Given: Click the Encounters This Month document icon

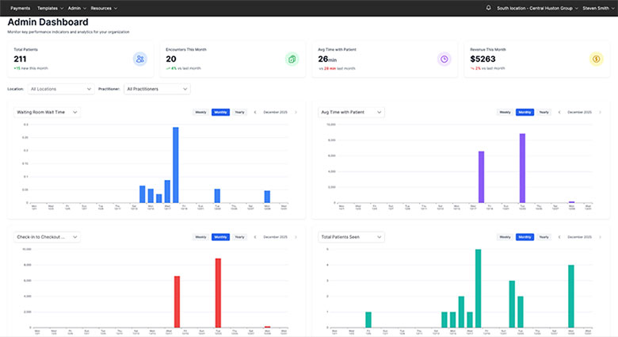Looking at the screenshot, I should point(292,59).
